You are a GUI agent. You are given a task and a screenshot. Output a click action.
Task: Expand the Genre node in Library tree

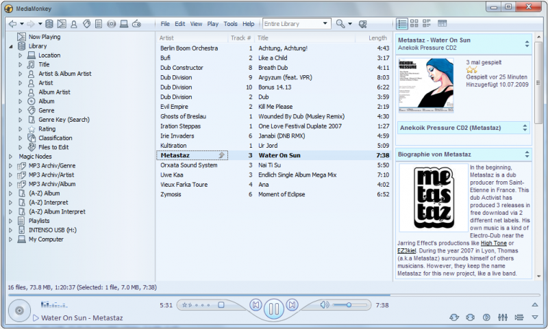point(21,110)
